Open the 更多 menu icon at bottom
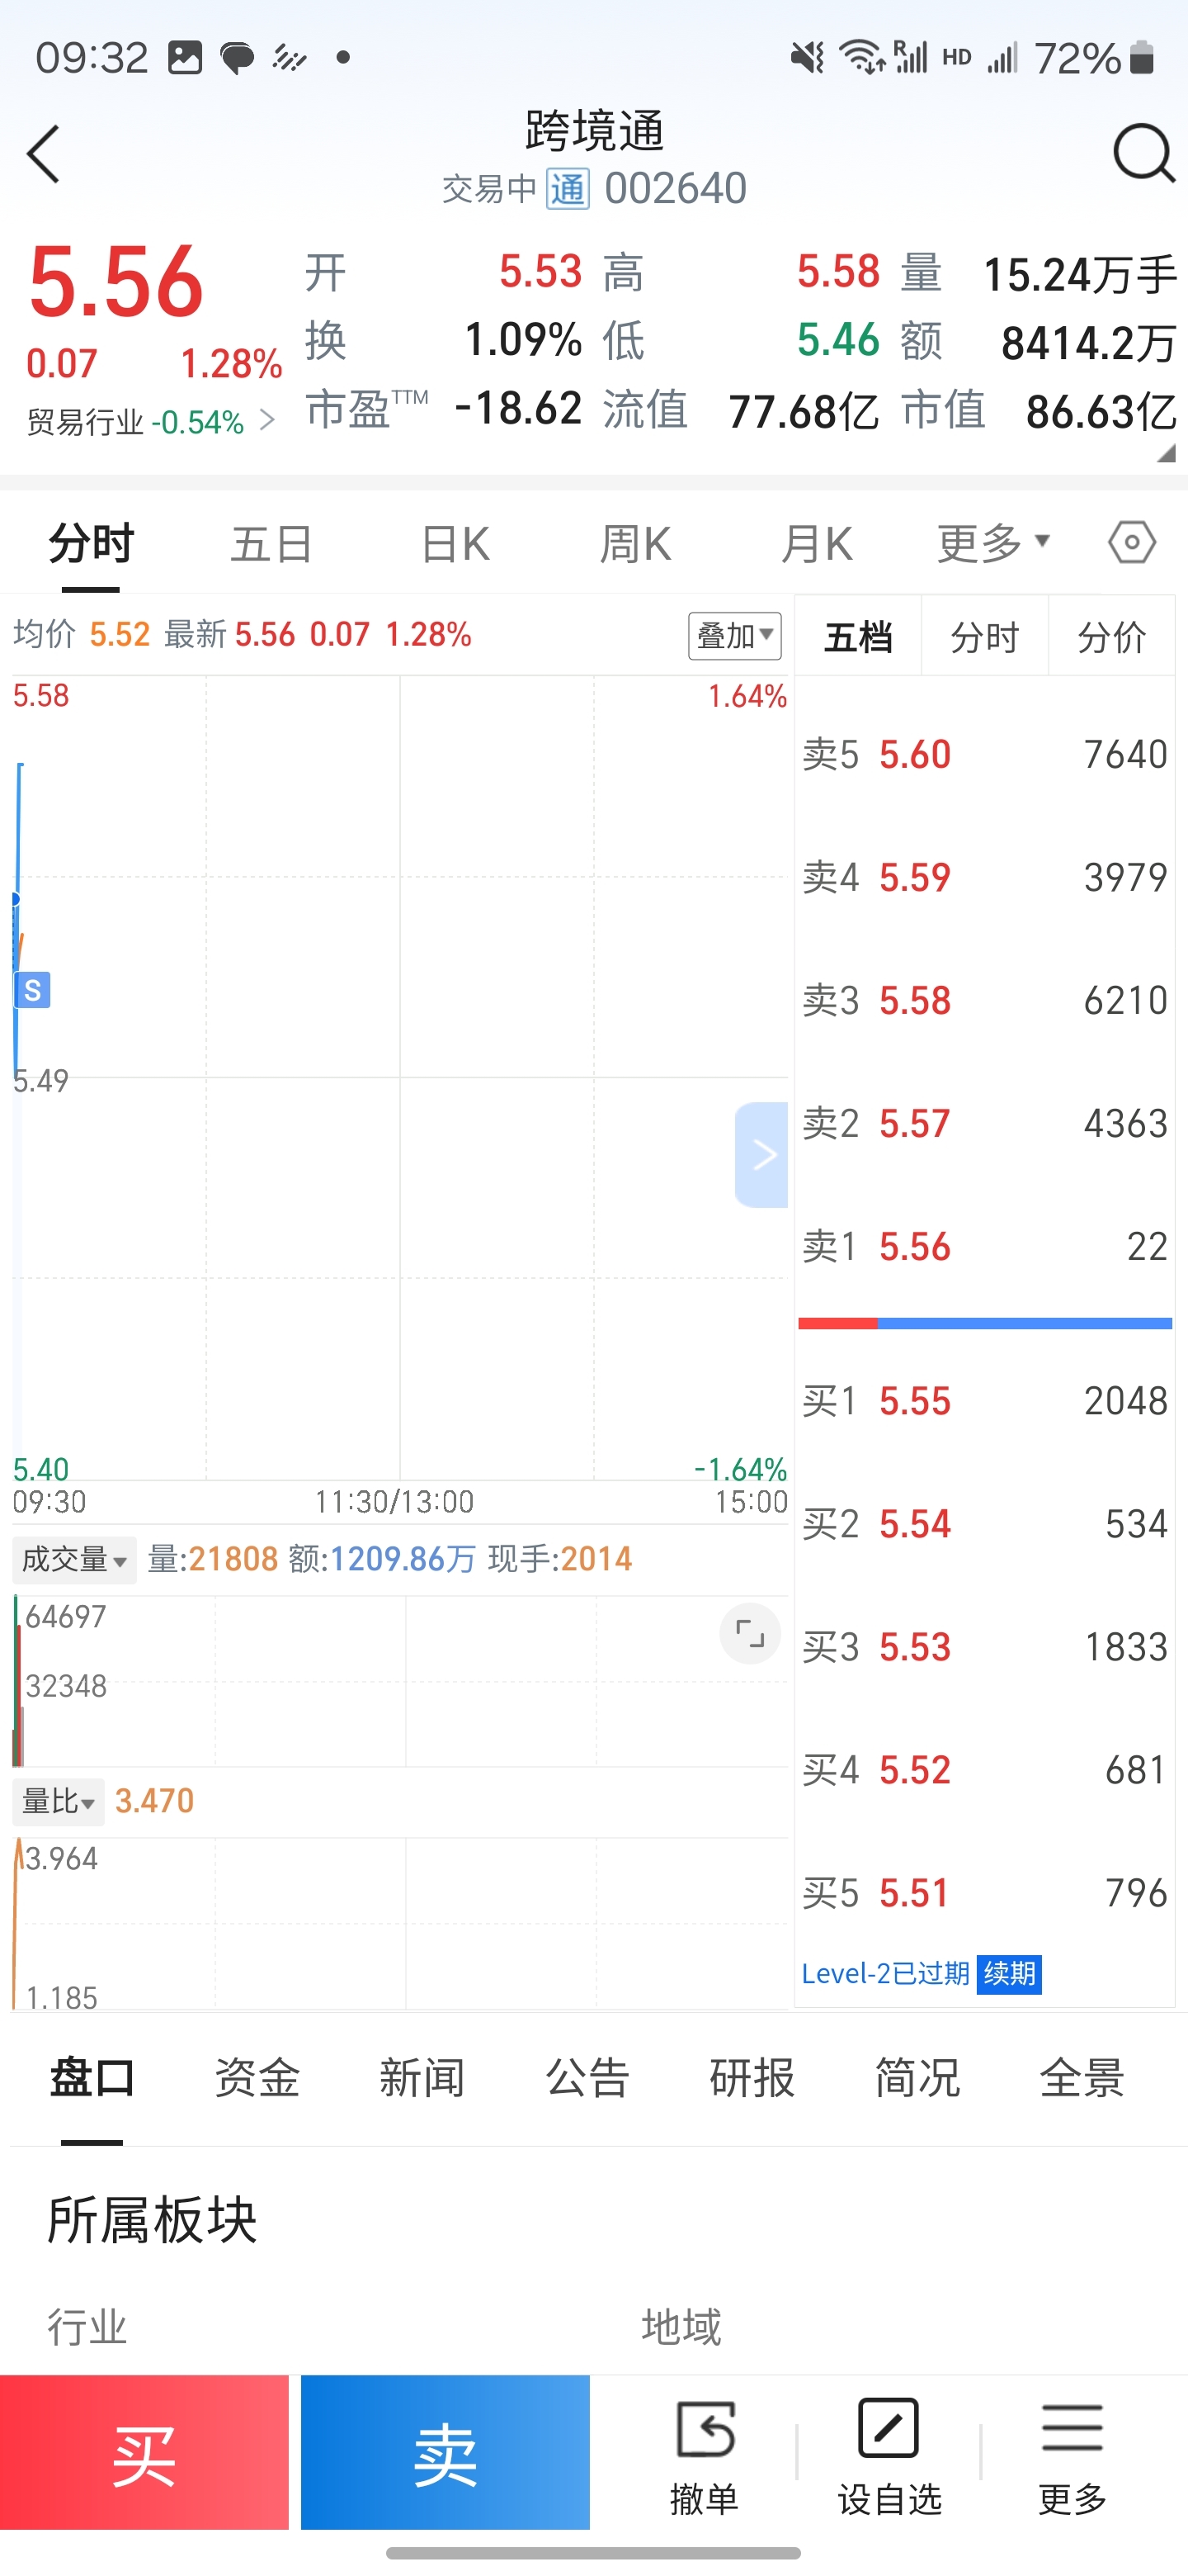1188x2576 pixels. (x=1072, y=2457)
